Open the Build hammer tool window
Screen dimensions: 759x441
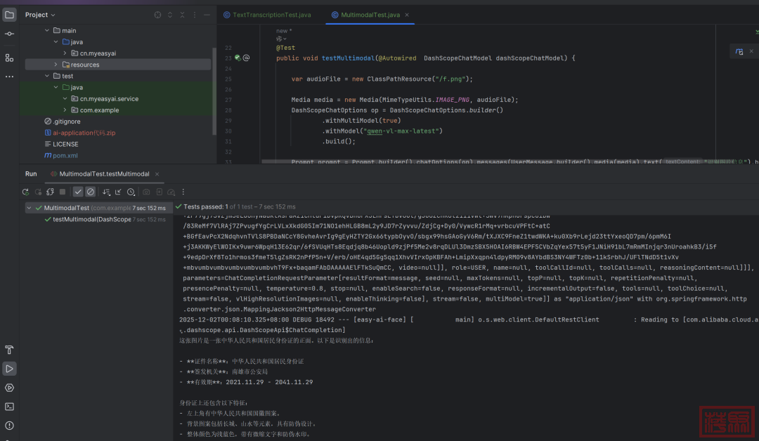[x=9, y=350]
